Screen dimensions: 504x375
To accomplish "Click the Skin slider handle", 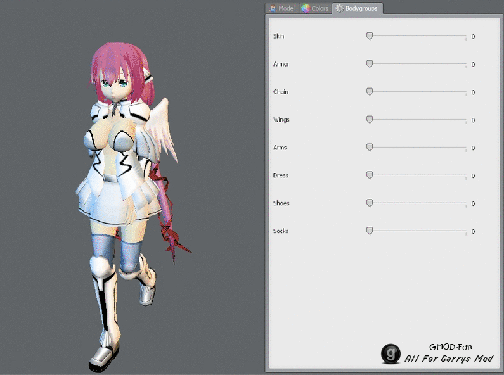I will [x=370, y=36].
